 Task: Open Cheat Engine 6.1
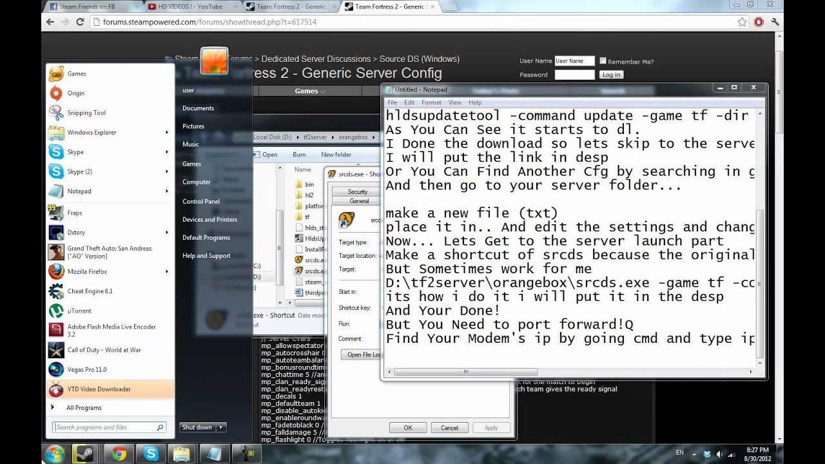(110, 291)
